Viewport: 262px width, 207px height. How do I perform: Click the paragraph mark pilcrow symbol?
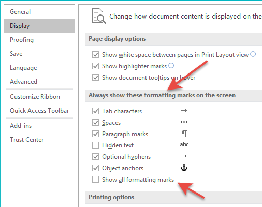[184, 134]
